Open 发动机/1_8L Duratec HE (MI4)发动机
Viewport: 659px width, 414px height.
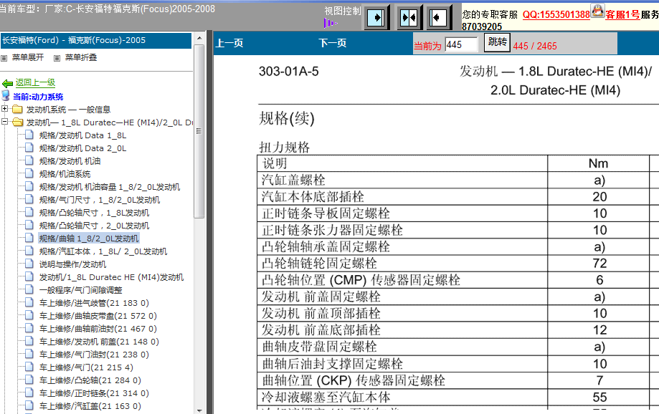point(111,277)
